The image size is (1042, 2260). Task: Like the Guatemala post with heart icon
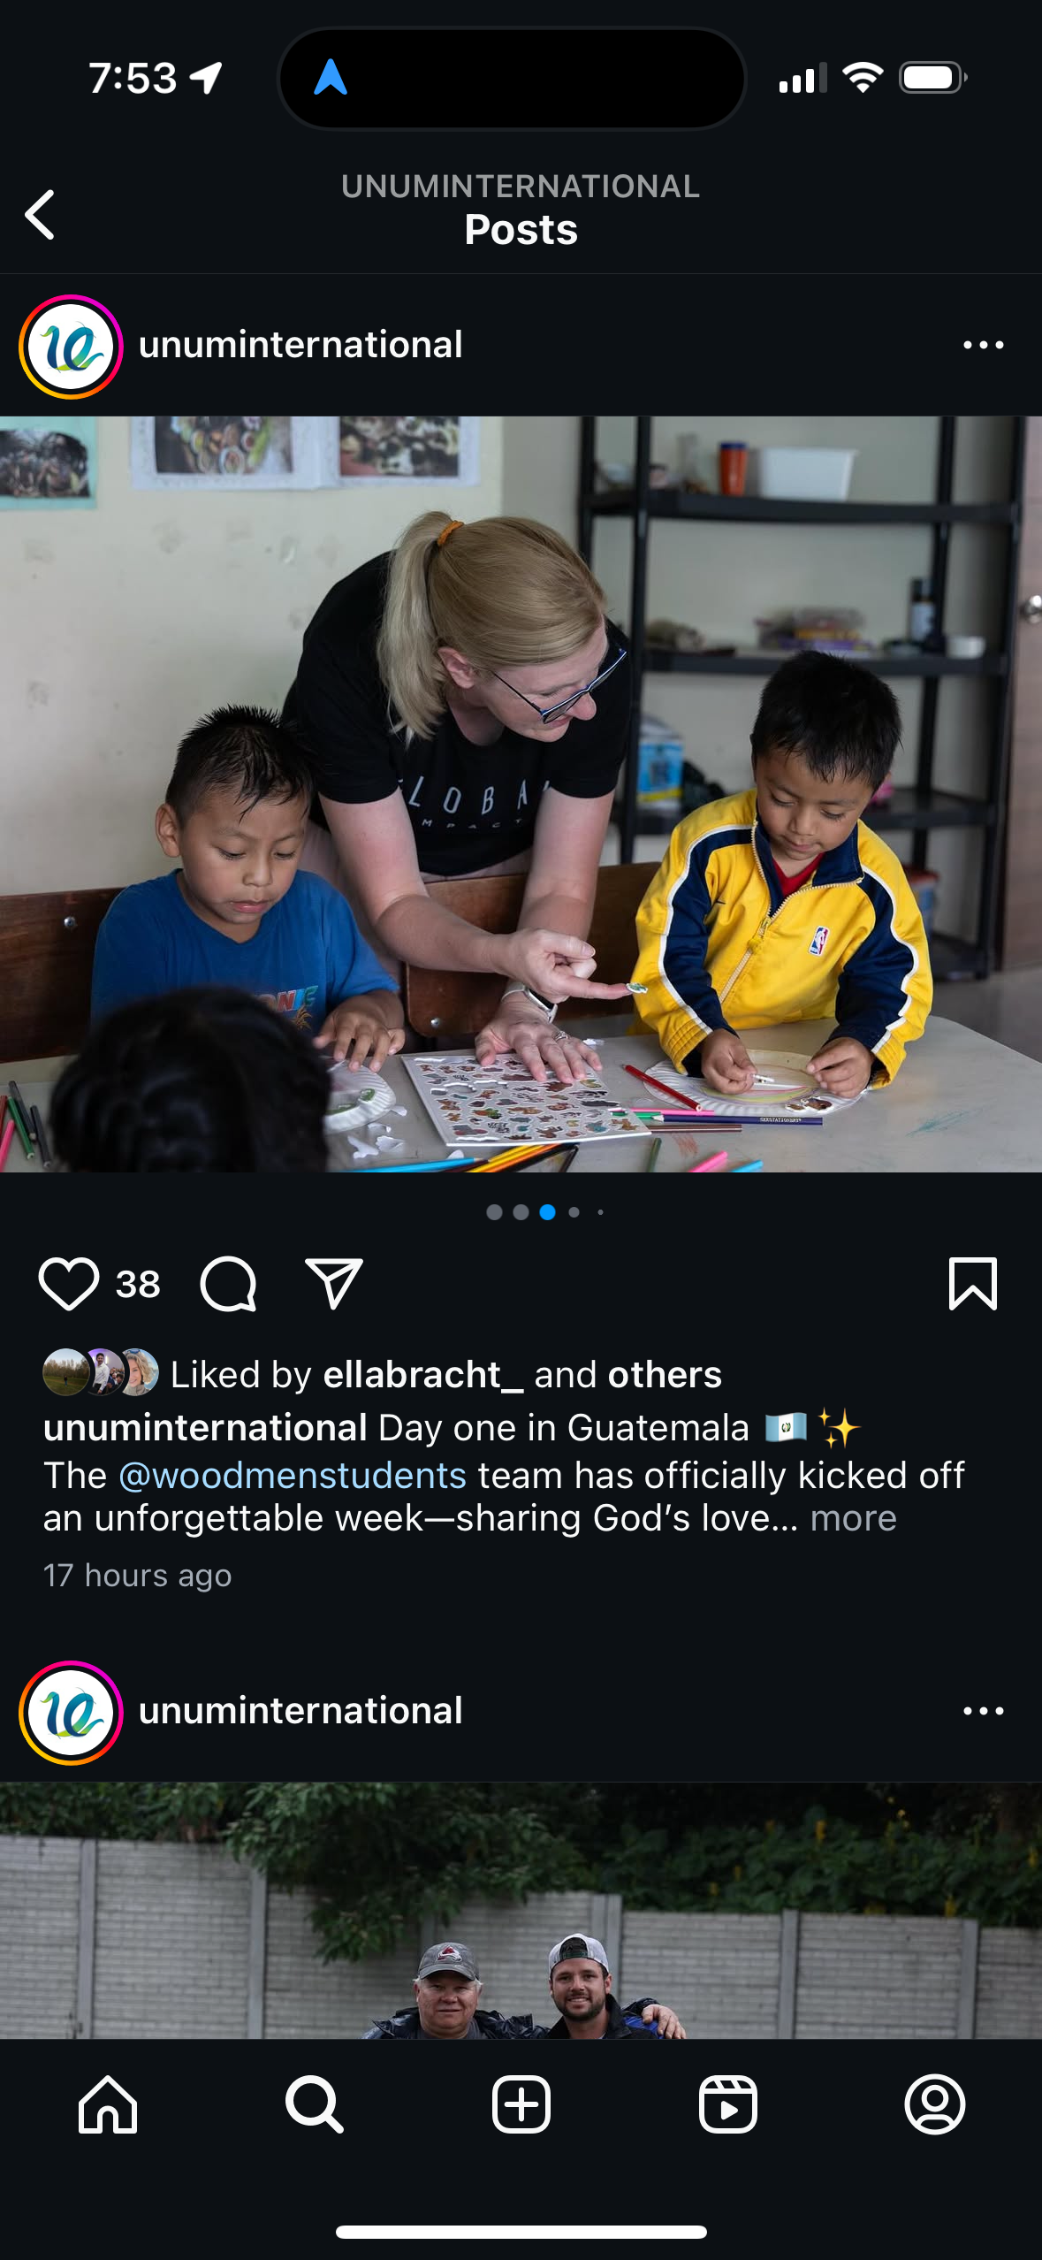point(68,1283)
